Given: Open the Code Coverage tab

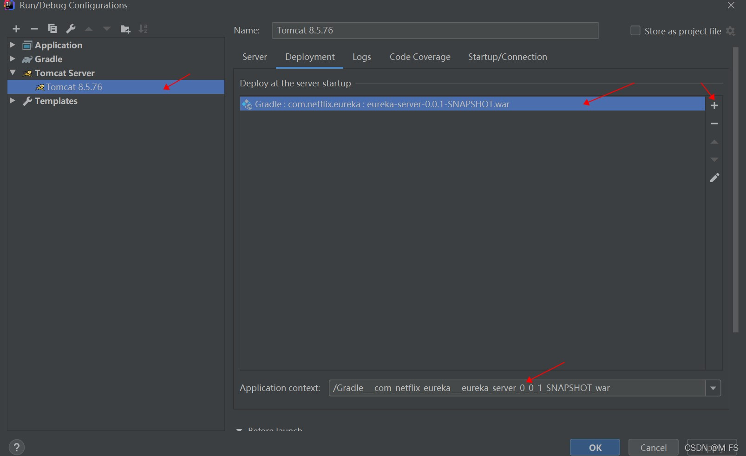Looking at the screenshot, I should point(420,57).
